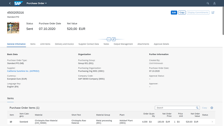Click Display Commitments button
Viewport: 224px width, 126px height.
198,13
